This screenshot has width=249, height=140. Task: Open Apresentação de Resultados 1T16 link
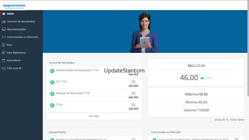(77, 70)
